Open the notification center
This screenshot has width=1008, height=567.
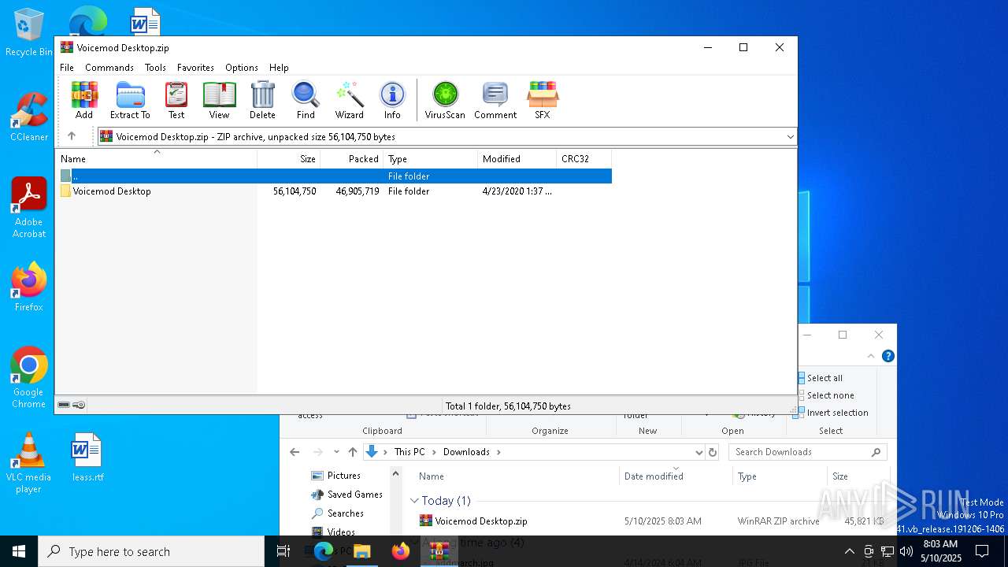click(982, 551)
